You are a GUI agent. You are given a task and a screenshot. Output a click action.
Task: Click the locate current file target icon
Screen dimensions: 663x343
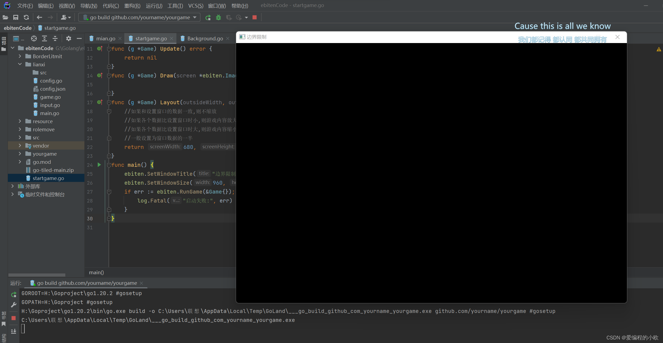(34, 38)
